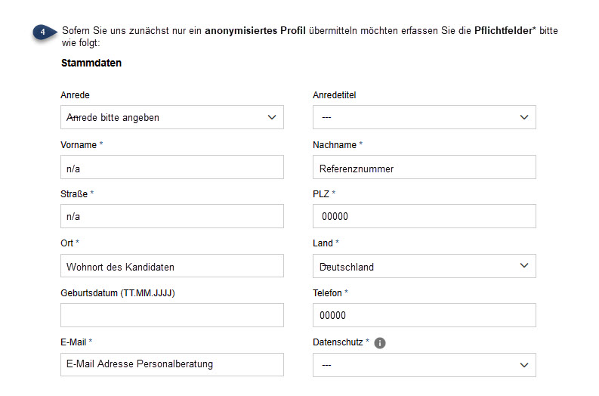599x396 pixels.
Task: Click the Datenschutz info icon
Action: pyautogui.click(x=379, y=343)
